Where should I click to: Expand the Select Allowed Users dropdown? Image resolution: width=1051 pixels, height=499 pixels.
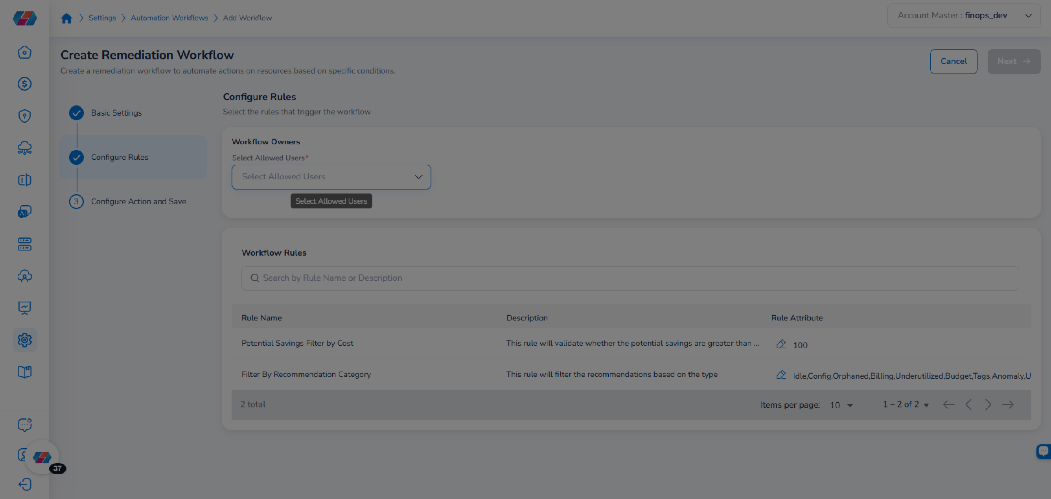pos(331,177)
